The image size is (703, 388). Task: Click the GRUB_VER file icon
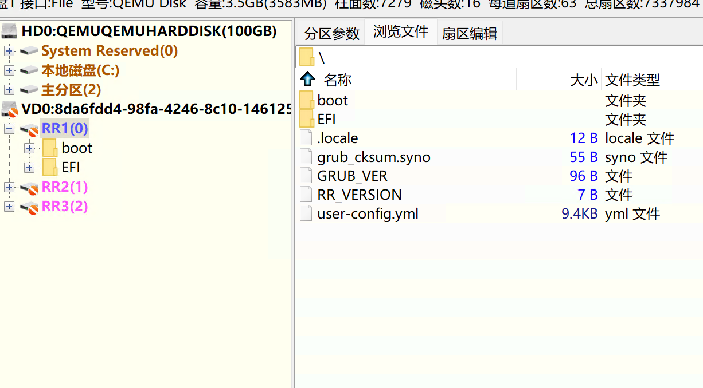click(x=307, y=176)
